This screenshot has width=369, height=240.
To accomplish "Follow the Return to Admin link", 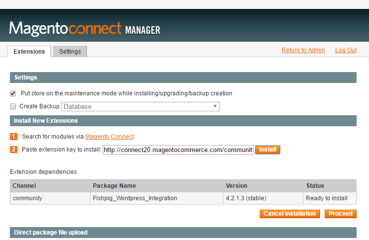I will (x=303, y=50).
